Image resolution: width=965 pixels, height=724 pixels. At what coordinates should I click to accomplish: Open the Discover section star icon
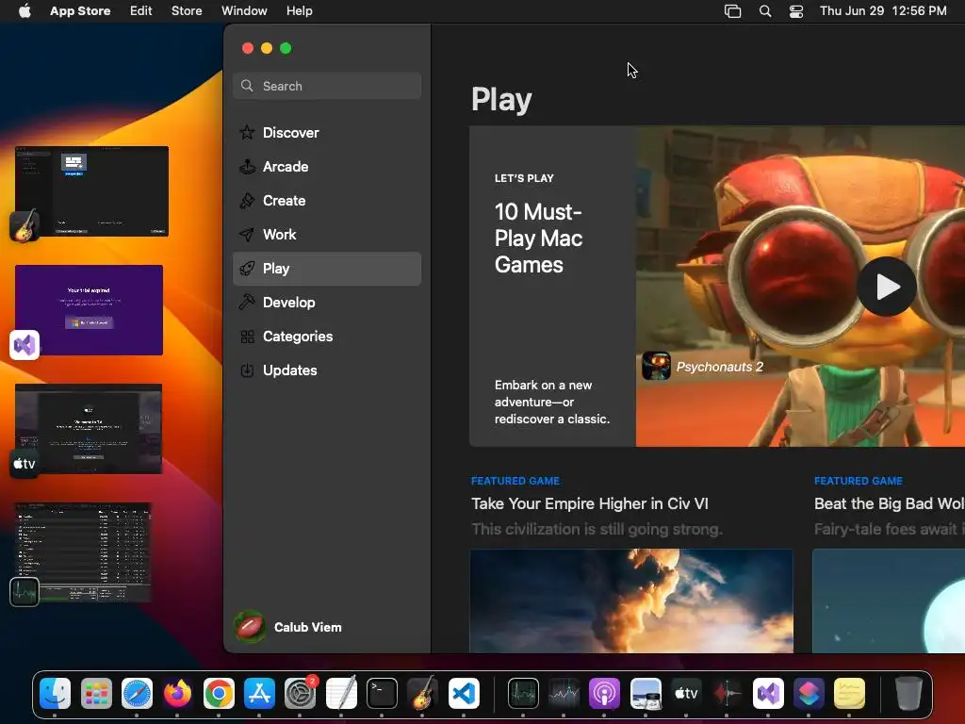(247, 132)
